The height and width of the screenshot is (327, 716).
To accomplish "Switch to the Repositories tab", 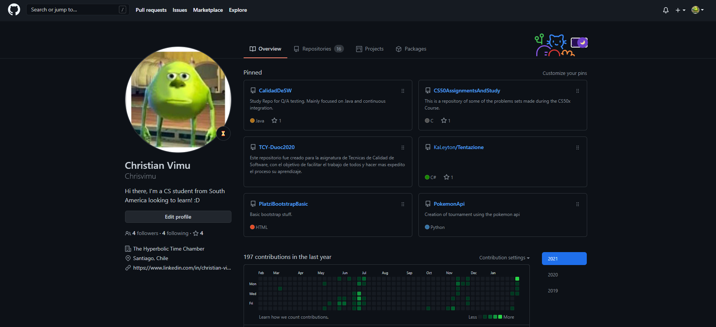I will pyautogui.click(x=318, y=49).
